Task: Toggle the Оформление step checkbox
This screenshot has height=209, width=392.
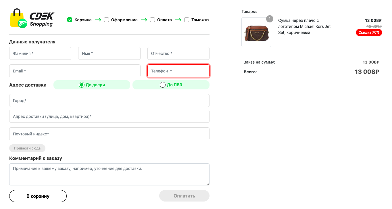Action: [x=106, y=20]
